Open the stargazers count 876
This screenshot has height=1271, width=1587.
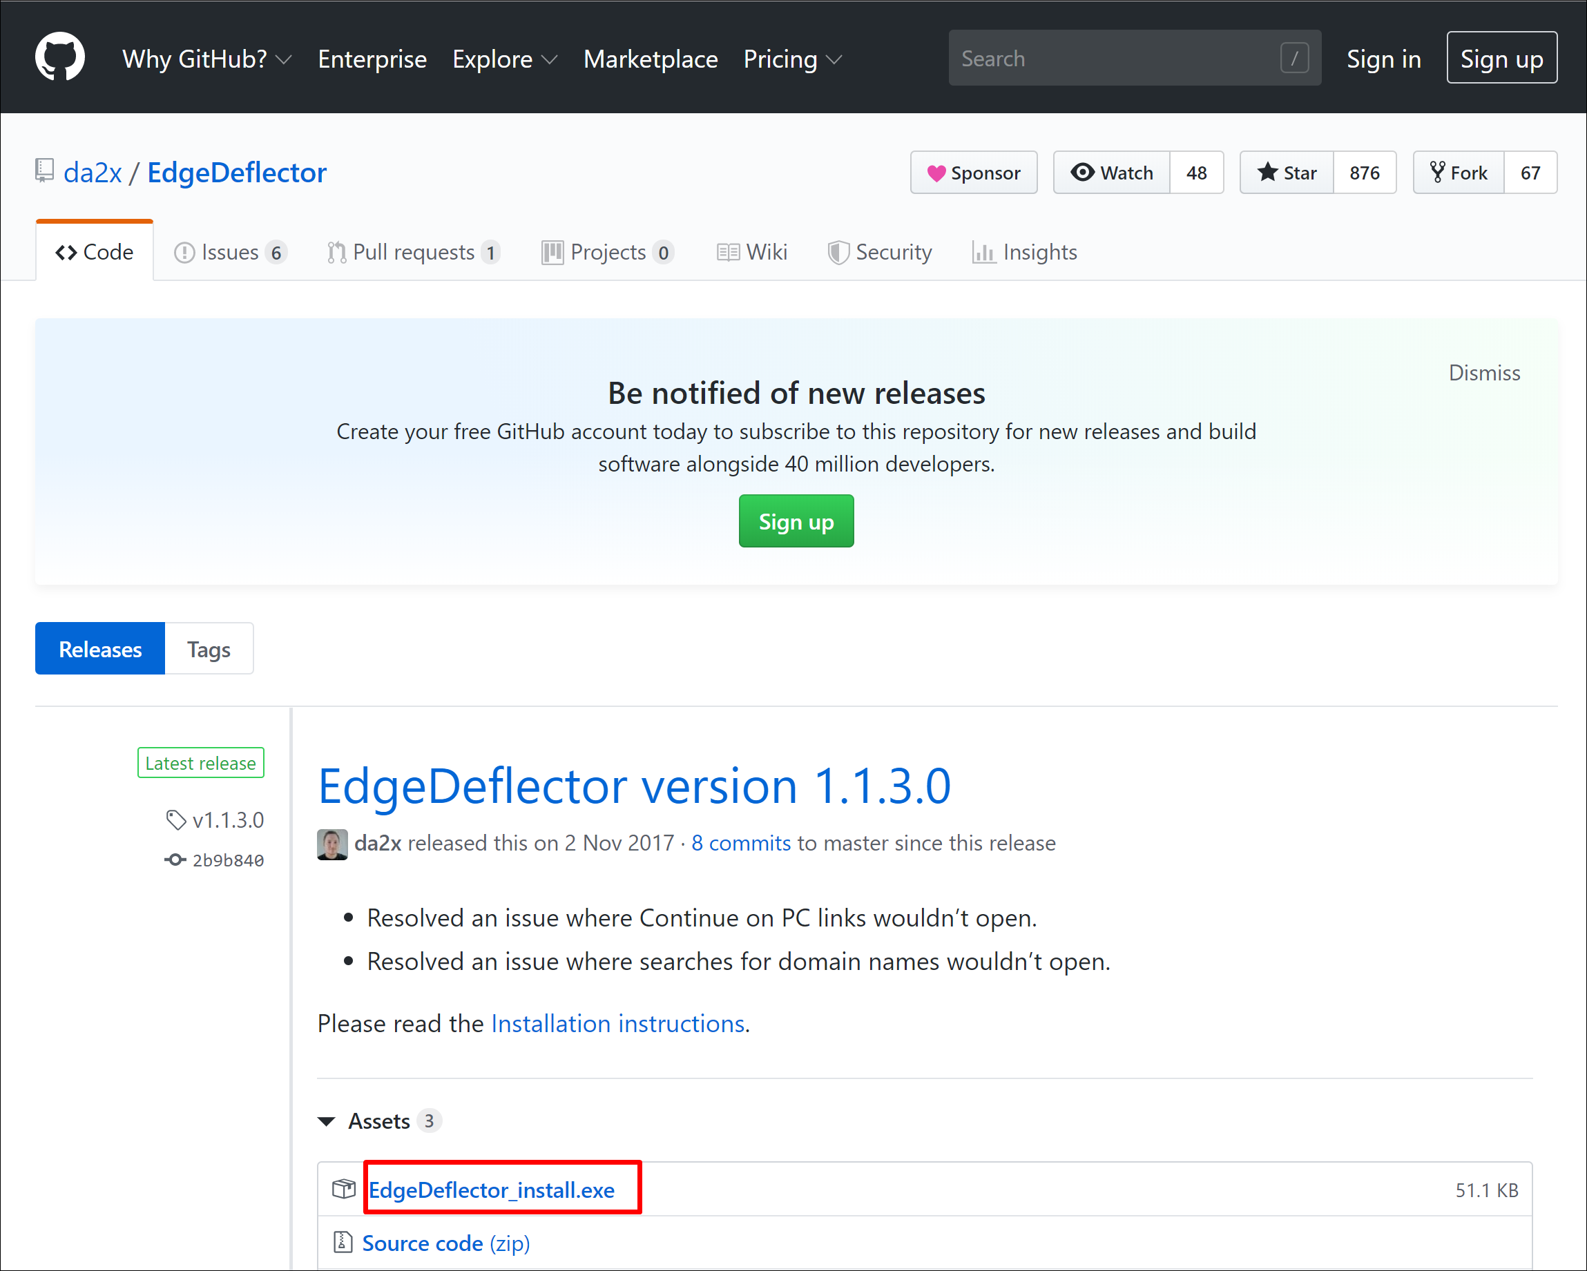click(1365, 172)
